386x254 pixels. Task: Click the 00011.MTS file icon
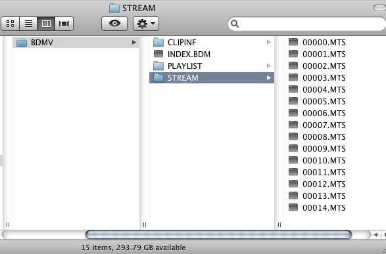point(293,172)
